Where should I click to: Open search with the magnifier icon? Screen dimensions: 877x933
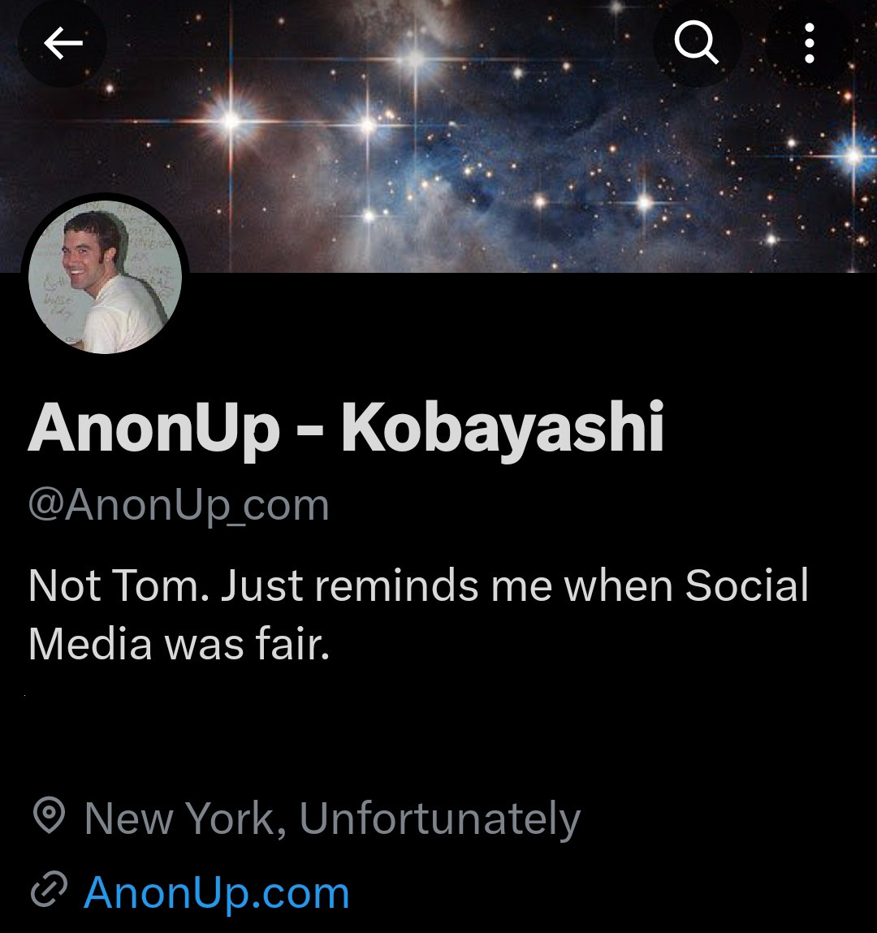coord(696,43)
